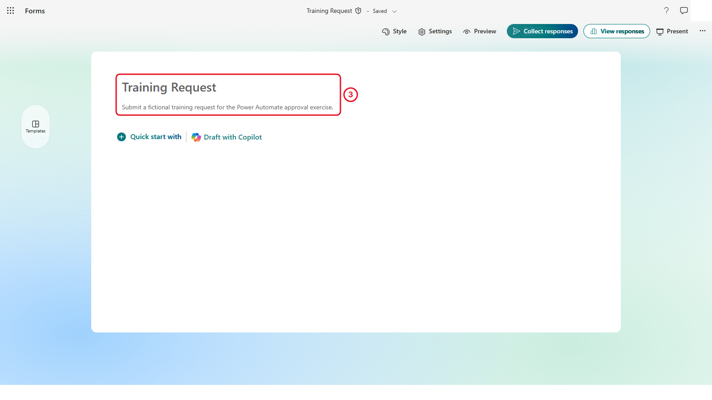This screenshot has width=712, height=400.
Task: Click the Training Request name in header
Action: tap(329, 11)
